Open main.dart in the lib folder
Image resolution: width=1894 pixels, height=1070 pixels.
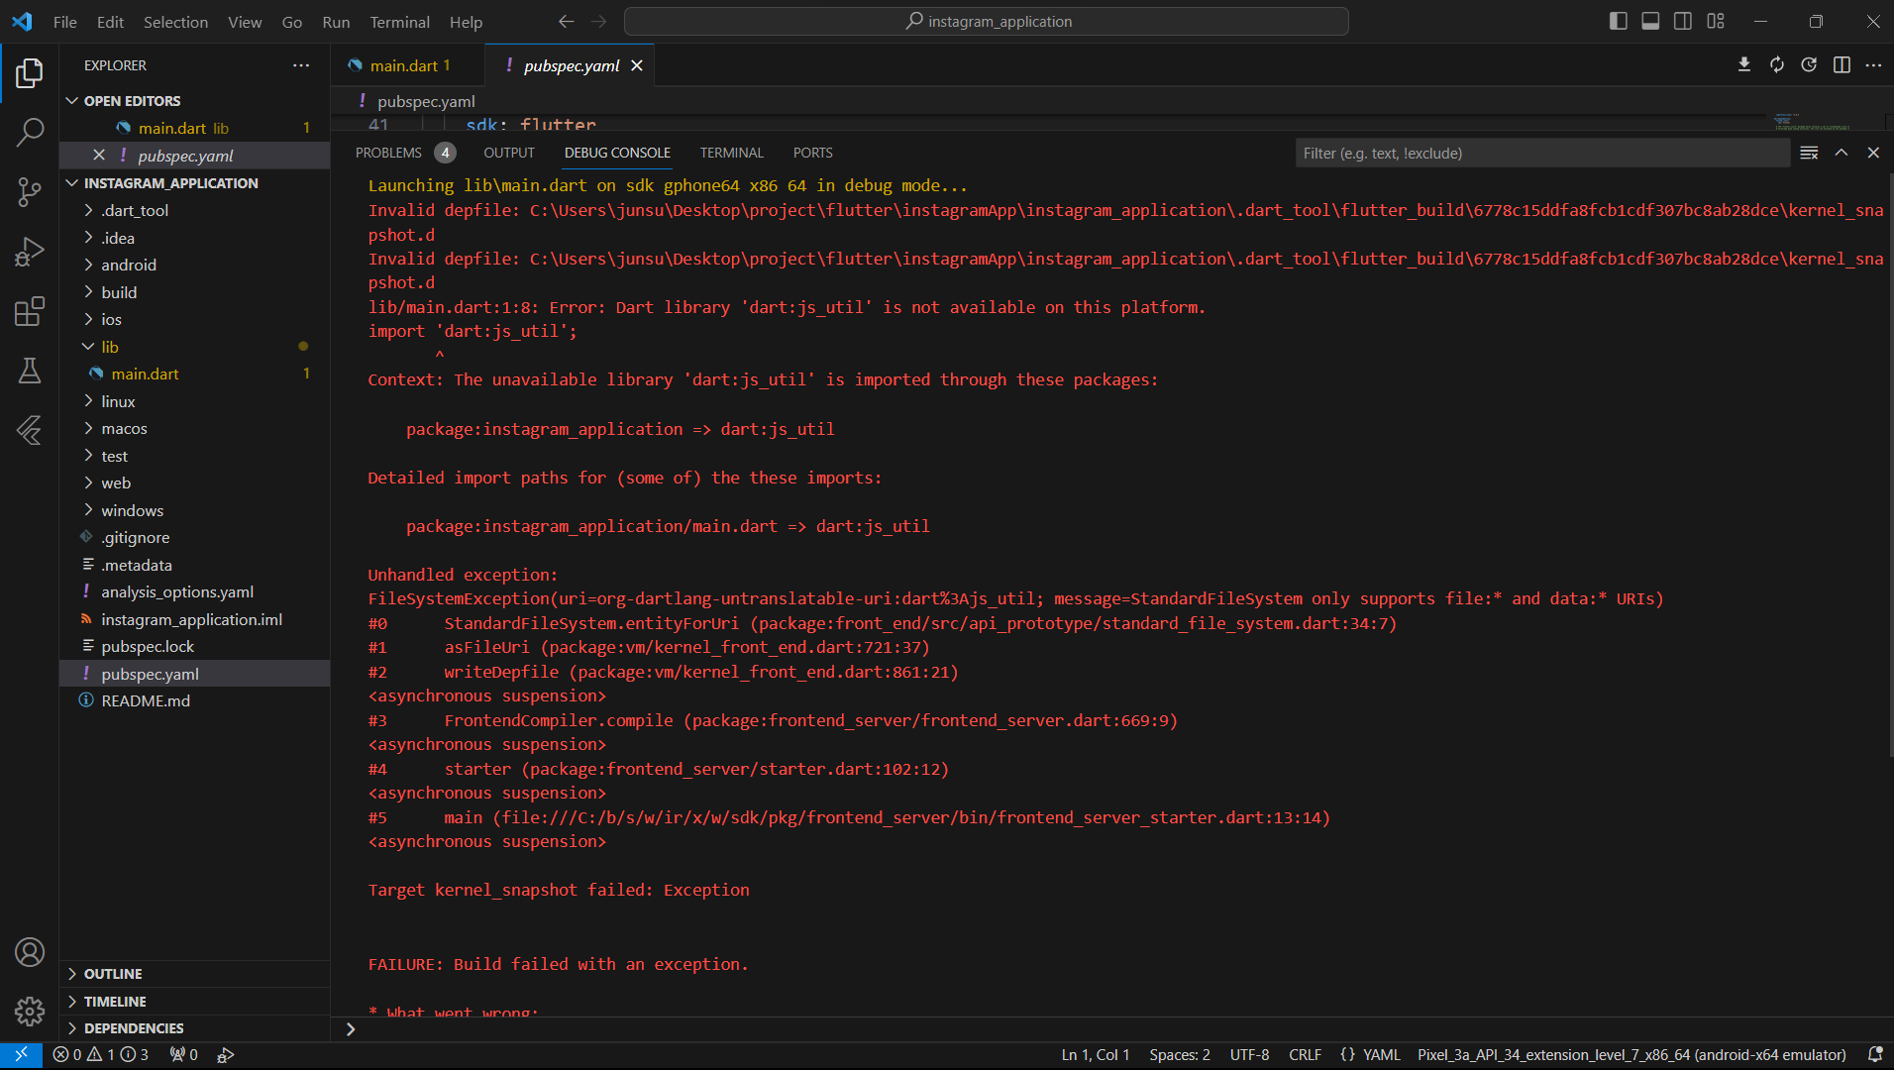pyautogui.click(x=194, y=374)
